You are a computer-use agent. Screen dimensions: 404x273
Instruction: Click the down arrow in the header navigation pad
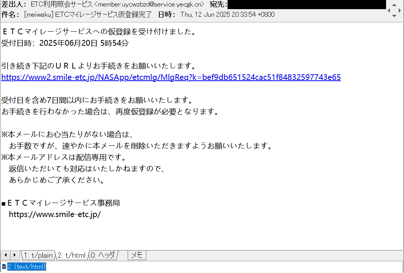[x=394, y=16]
